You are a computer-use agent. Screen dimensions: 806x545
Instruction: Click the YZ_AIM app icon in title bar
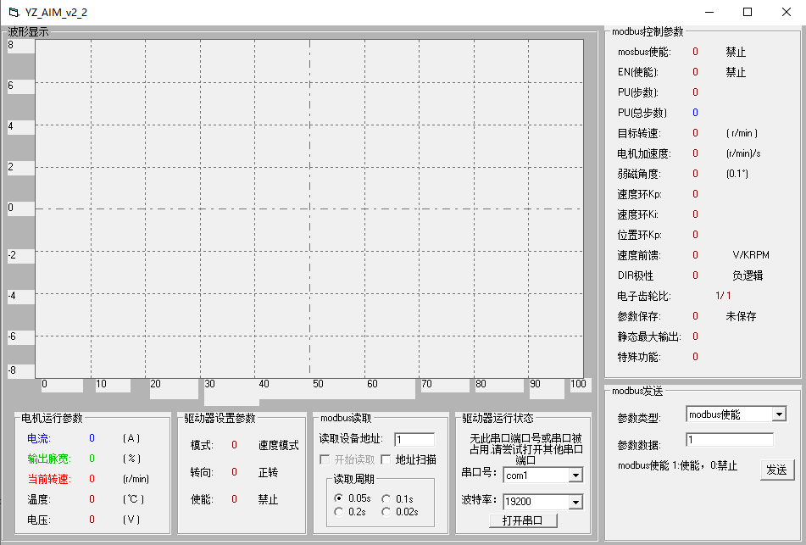(13, 12)
